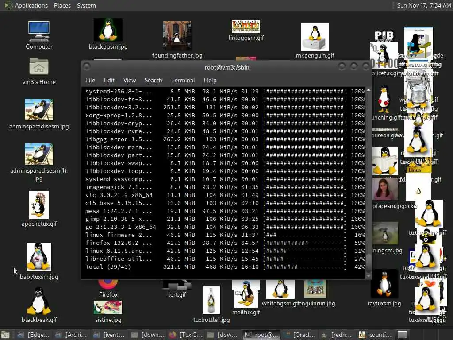Select mkpenguin.gif desktop image

(x=315, y=41)
